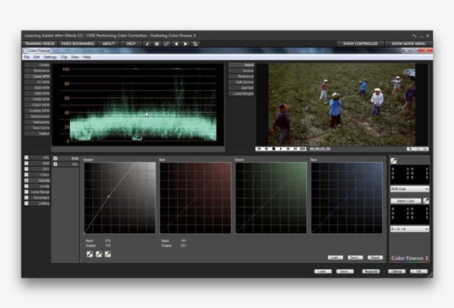Click the color sample eyedropper at top right
Screen dimensions: 454x308
(x=394, y=161)
